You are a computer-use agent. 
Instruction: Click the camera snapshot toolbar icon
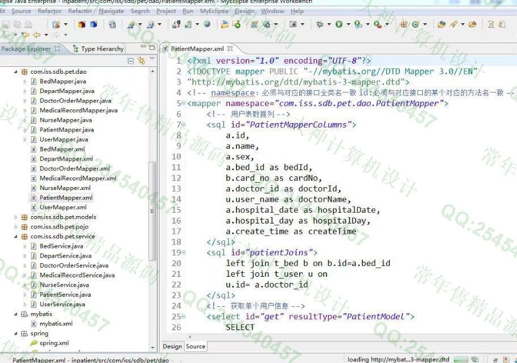point(293,24)
